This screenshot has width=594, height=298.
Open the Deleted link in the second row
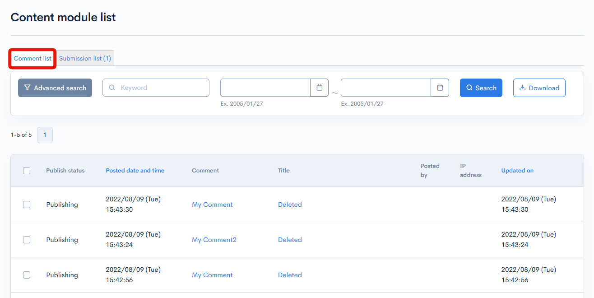tap(290, 240)
